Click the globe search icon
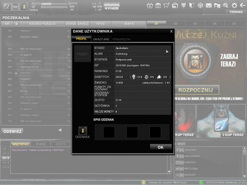This screenshot has height=185, width=247. 226,6
